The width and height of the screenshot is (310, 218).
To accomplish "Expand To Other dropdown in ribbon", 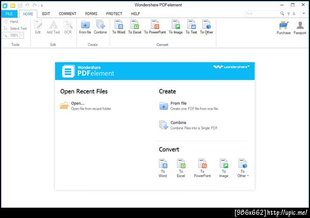I will 206,27.
